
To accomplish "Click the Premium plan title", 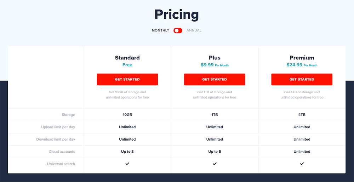I will 302,58.
